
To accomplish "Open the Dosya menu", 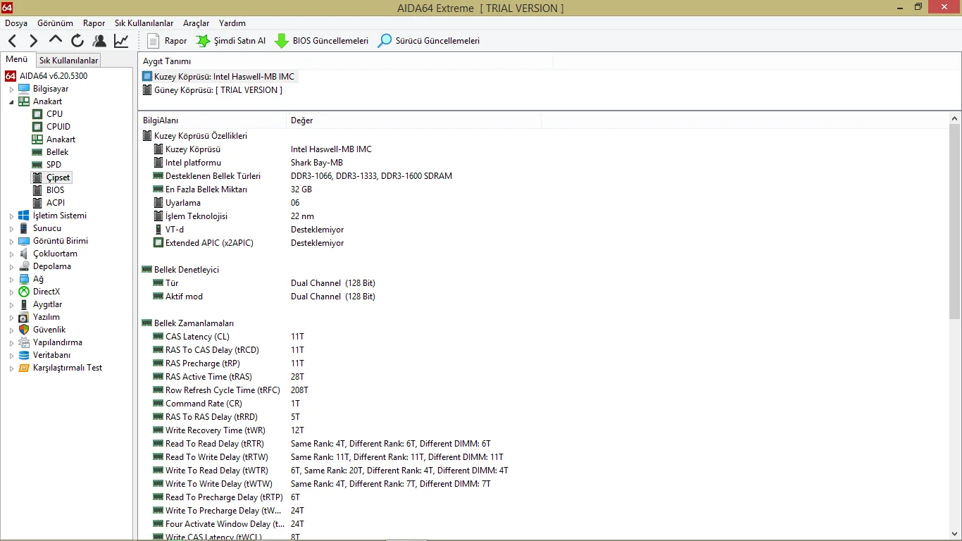I will tap(16, 23).
